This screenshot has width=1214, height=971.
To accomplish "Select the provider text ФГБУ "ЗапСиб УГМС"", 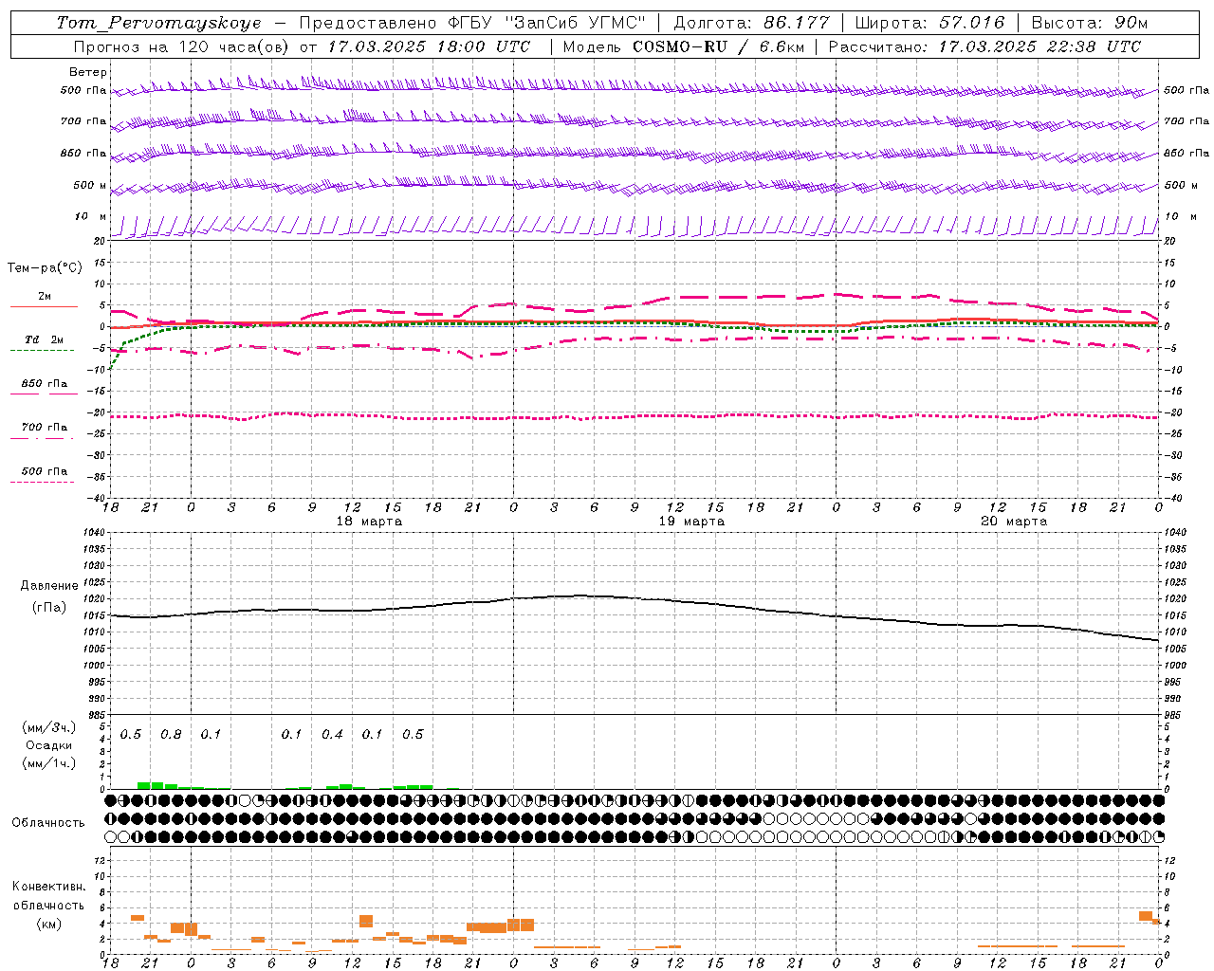I will (546, 23).
